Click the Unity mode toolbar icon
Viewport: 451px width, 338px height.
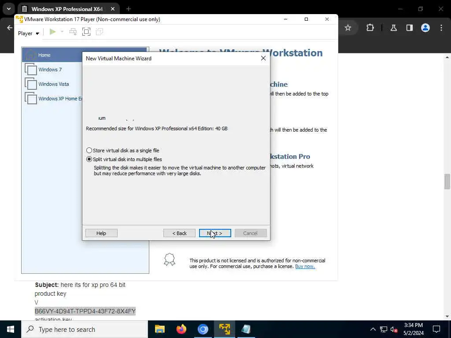(100, 32)
